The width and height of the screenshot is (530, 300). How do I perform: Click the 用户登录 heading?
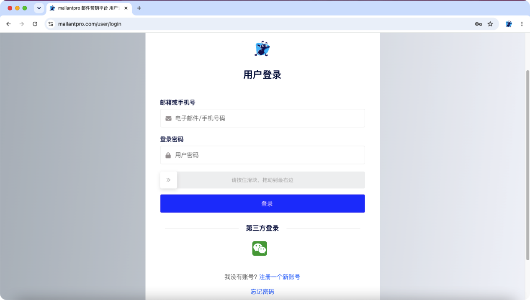262,75
